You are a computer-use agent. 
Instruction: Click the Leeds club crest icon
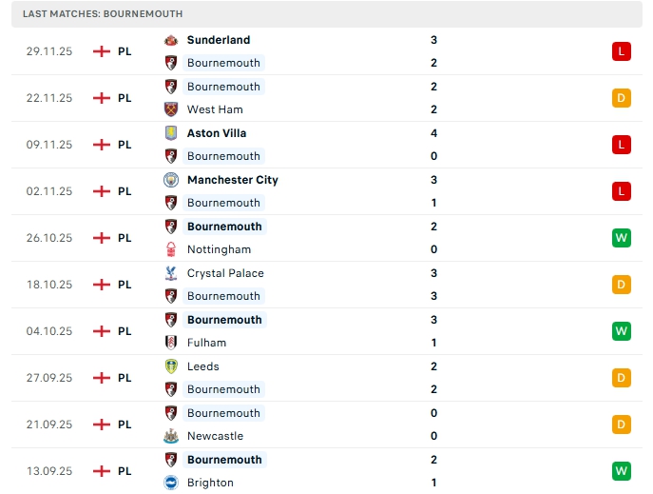pos(171,366)
